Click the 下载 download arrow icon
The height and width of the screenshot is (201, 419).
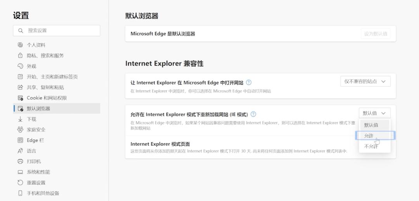20,119
